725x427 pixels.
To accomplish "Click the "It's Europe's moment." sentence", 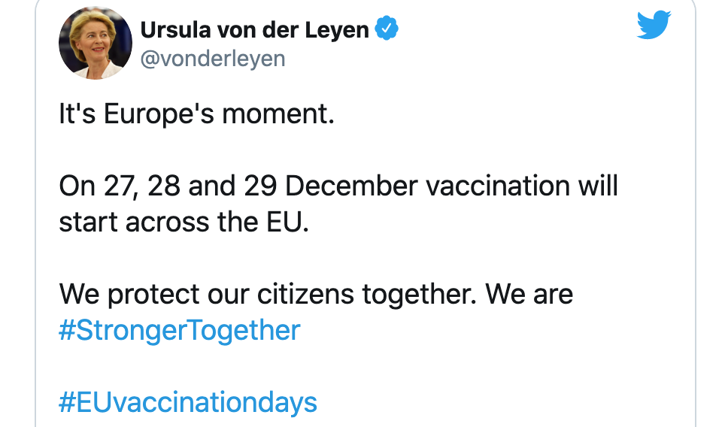I will click(x=196, y=115).
